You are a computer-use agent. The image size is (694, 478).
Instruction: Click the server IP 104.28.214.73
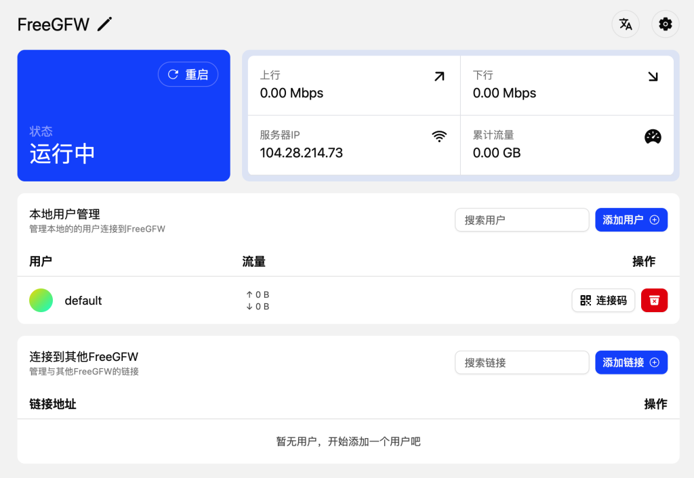[301, 153]
